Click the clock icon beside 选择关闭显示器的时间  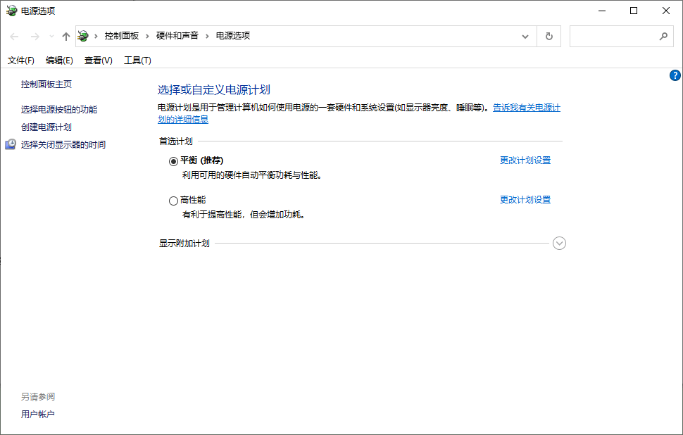pos(11,144)
